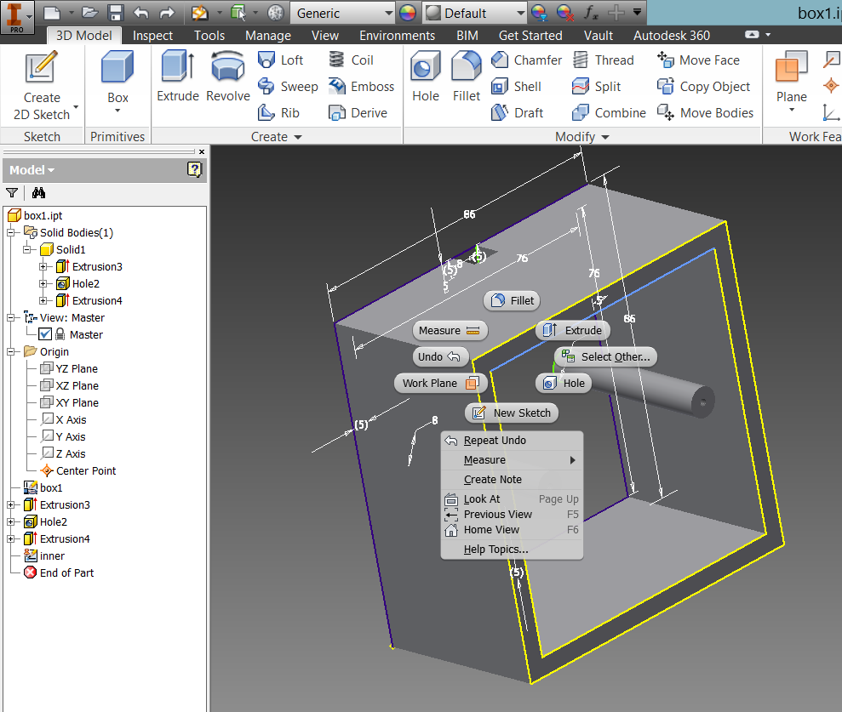This screenshot has height=712, width=842.
Task: Select XY Plane in the browser tree
Action: pos(77,402)
